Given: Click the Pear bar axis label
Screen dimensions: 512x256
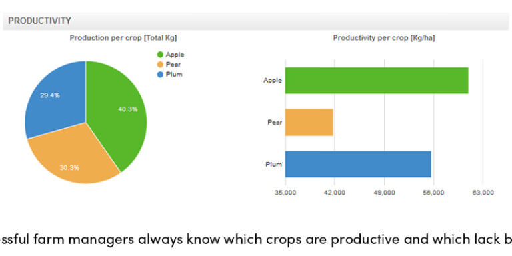Looking at the screenshot, I should tap(275, 123).
